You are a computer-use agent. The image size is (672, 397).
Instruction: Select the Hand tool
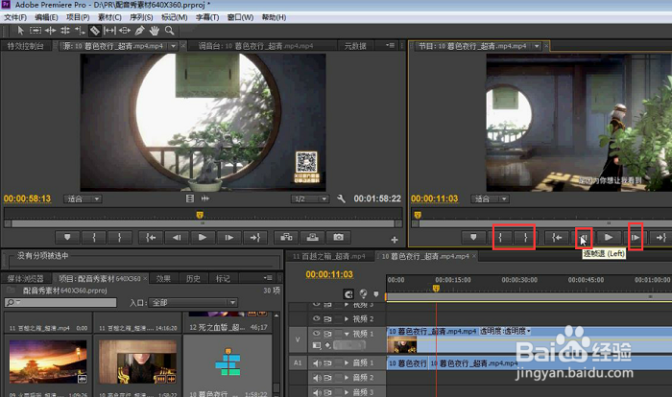(155, 31)
